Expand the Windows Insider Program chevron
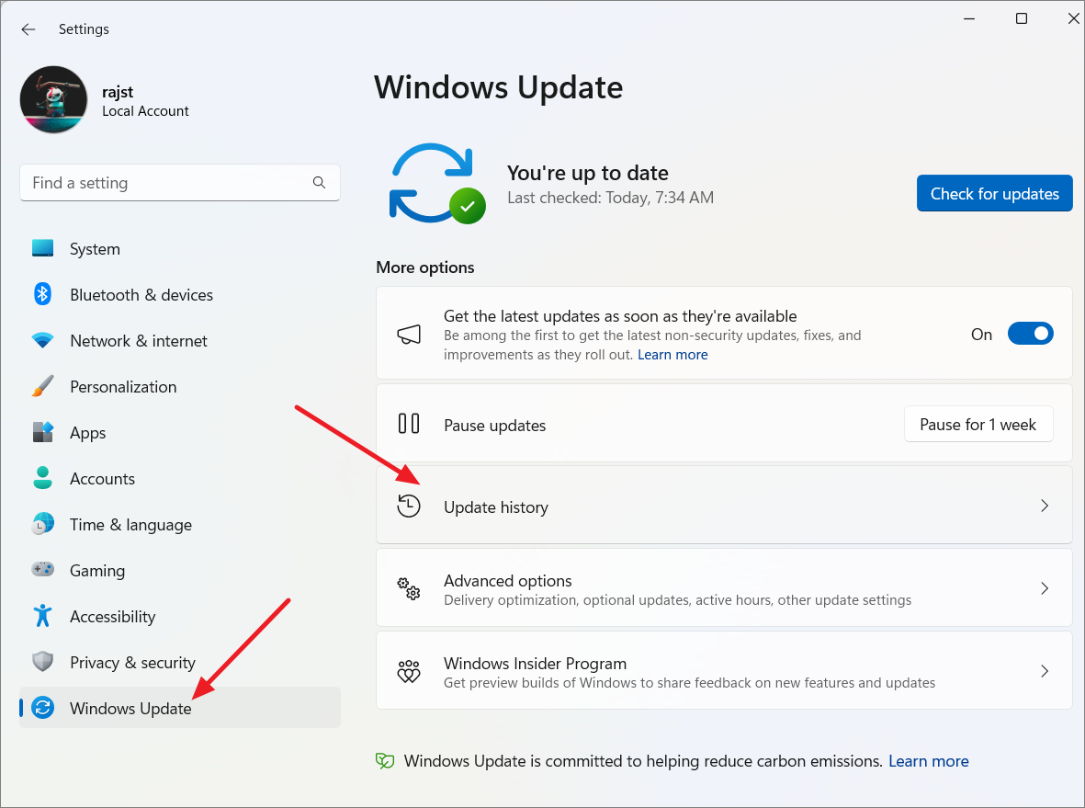 (1045, 671)
